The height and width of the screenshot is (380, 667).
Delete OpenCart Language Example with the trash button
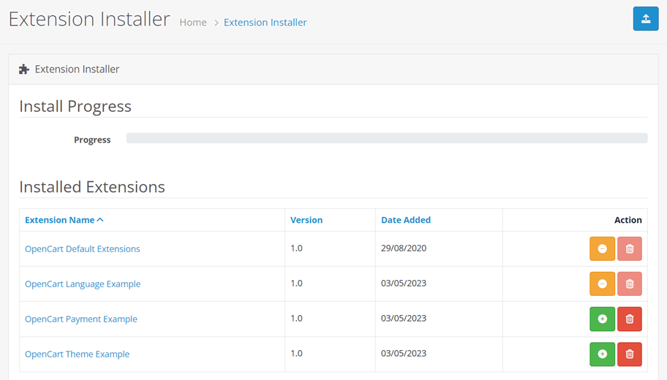click(x=630, y=284)
